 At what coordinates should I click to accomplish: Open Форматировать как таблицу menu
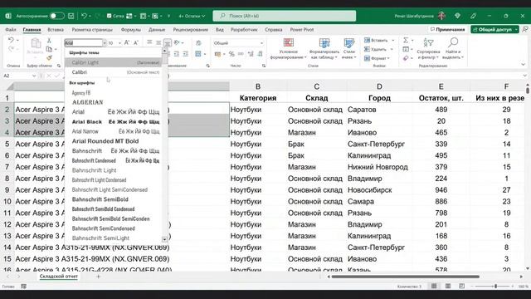pos(324,48)
